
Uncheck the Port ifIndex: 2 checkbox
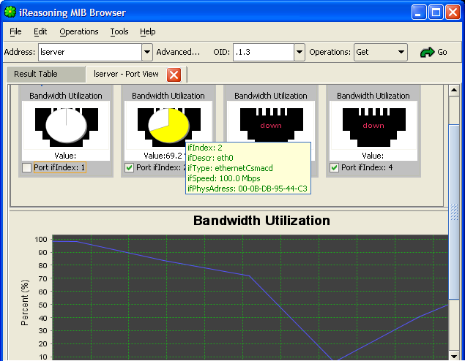[x=130, y=168]
